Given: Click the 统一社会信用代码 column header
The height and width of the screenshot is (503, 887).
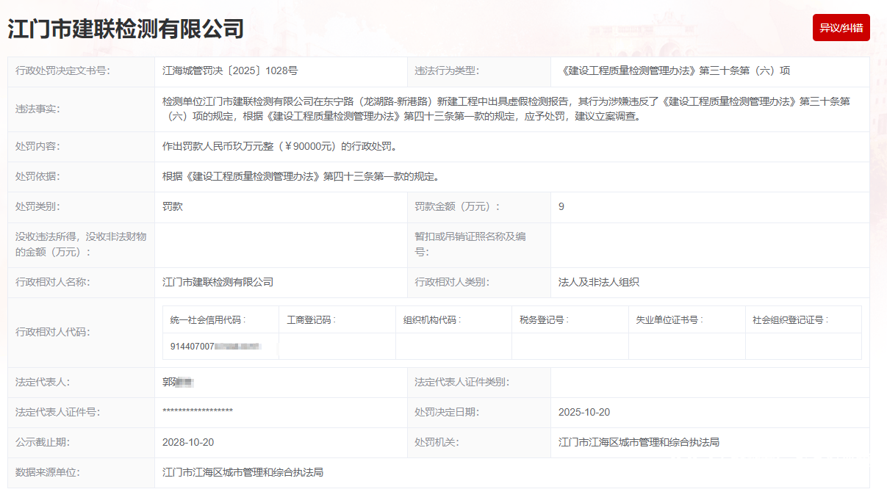Looking at the screenshot, I should click(x=208, y=319).
